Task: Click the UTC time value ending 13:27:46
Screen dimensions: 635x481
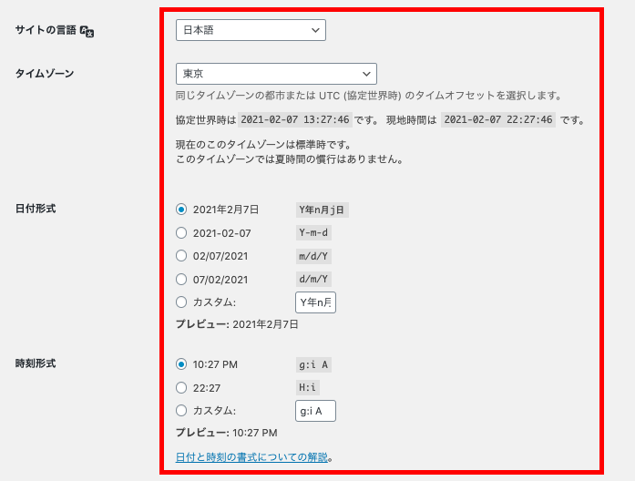Action: pyautogui.click(x=293, y=119)
